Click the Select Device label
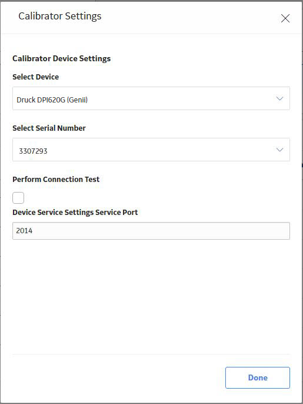 (x=35, y=77)
